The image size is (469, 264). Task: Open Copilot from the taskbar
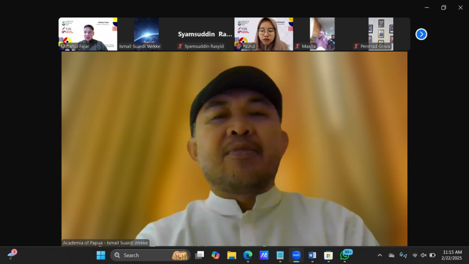(x=215, y=256)
